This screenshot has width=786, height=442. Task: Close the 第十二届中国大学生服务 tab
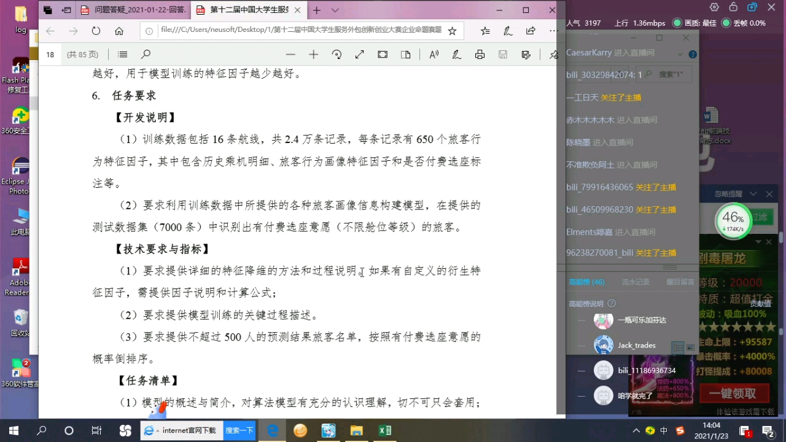click(x=298, y=10)
